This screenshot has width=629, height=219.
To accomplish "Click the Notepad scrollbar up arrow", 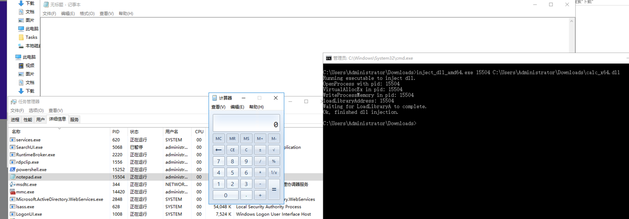I will coord(571,21).
